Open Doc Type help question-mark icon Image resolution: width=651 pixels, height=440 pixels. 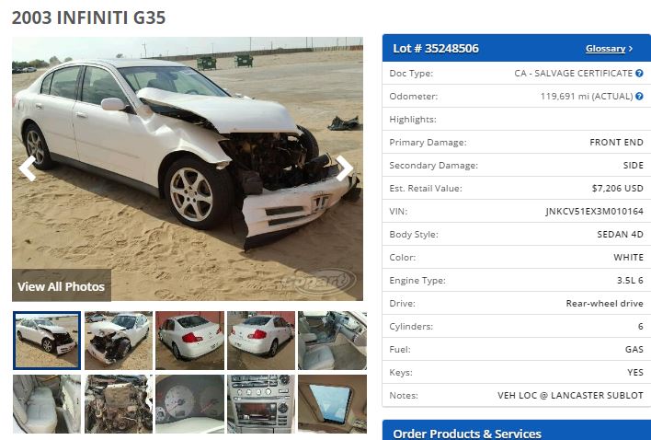coord(639,73)
